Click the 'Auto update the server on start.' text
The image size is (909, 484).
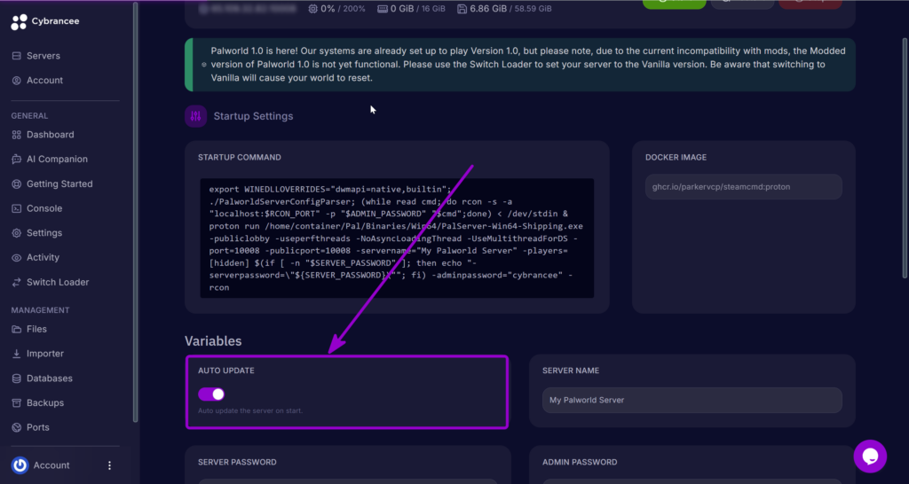pos(250,411)
